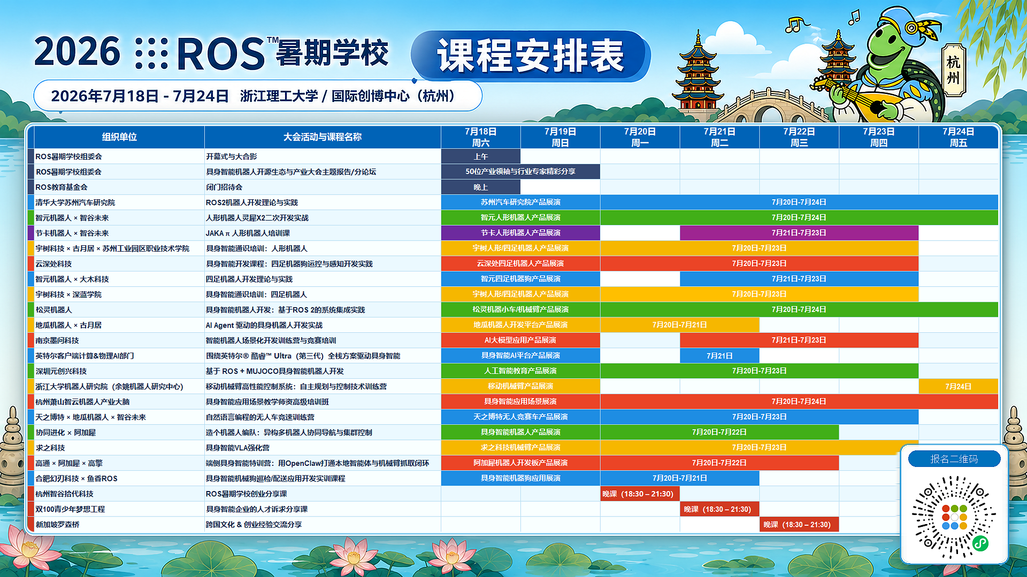Click the ROS dot-grid logo in the title
This screenshot has height=577, width=1027.
click(151, 53)
